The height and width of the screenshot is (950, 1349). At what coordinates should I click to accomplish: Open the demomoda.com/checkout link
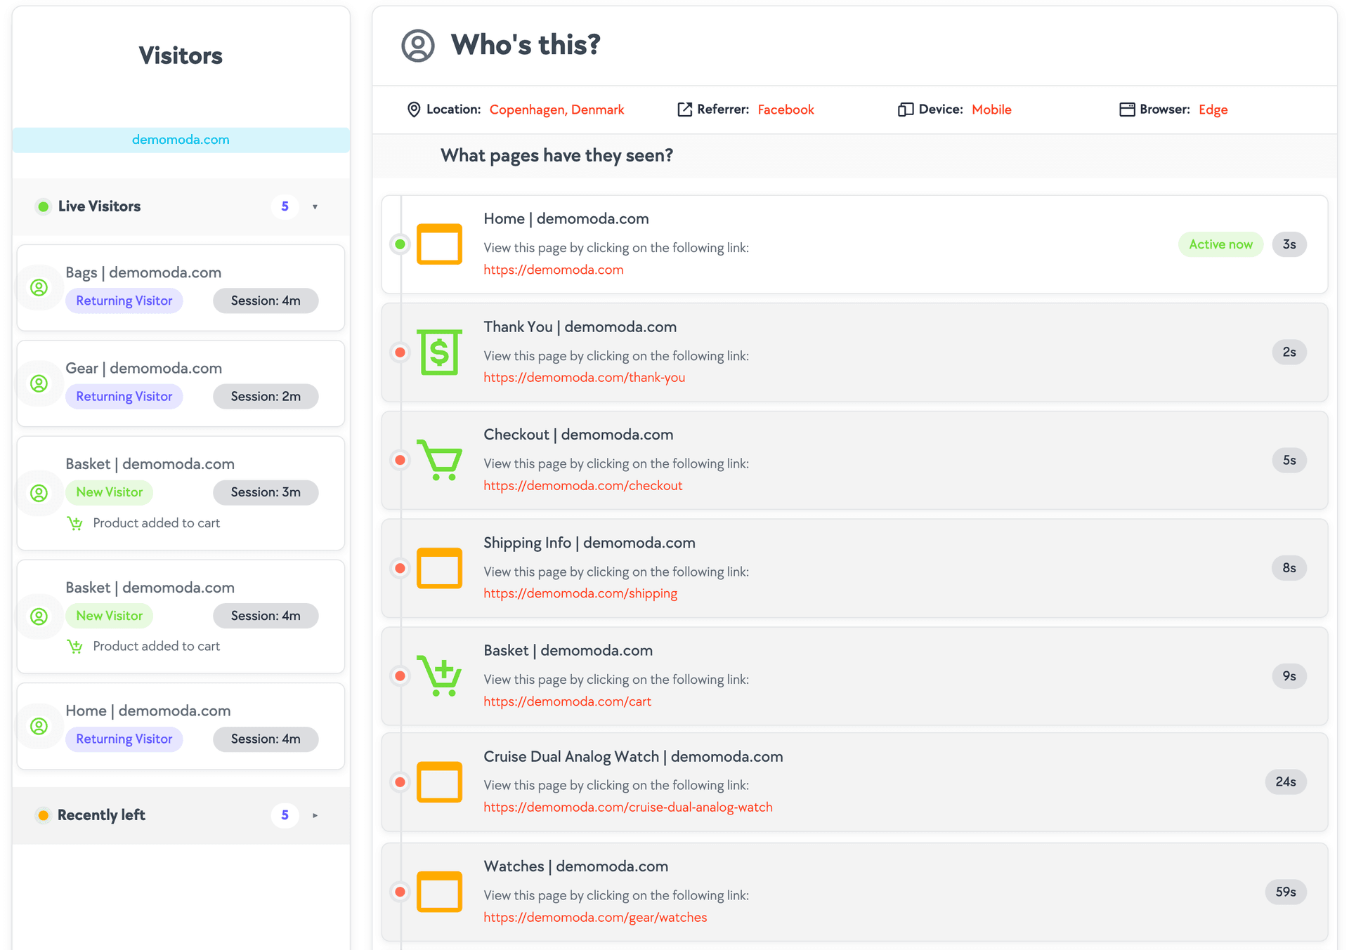pyautogui.click(x=582, y=486)
